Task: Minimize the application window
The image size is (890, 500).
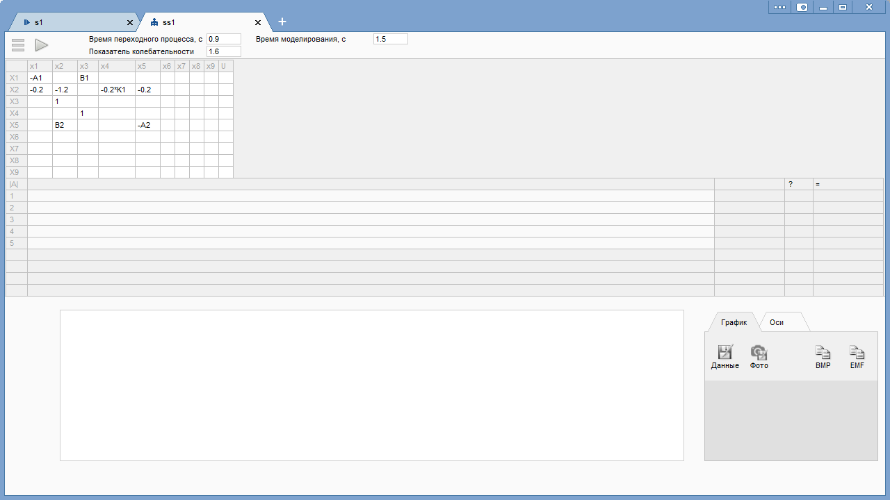Action: coord(823,7)
